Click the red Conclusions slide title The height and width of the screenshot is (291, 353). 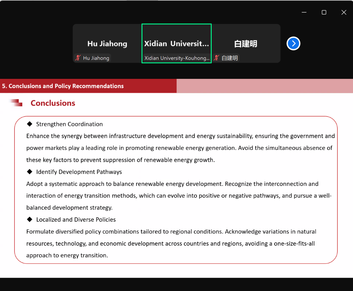click(53, 103)
